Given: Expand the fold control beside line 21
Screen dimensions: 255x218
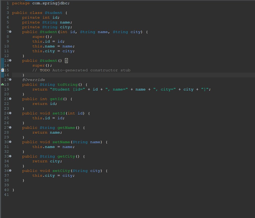Looking at the screenshot, I should [10, 99].
